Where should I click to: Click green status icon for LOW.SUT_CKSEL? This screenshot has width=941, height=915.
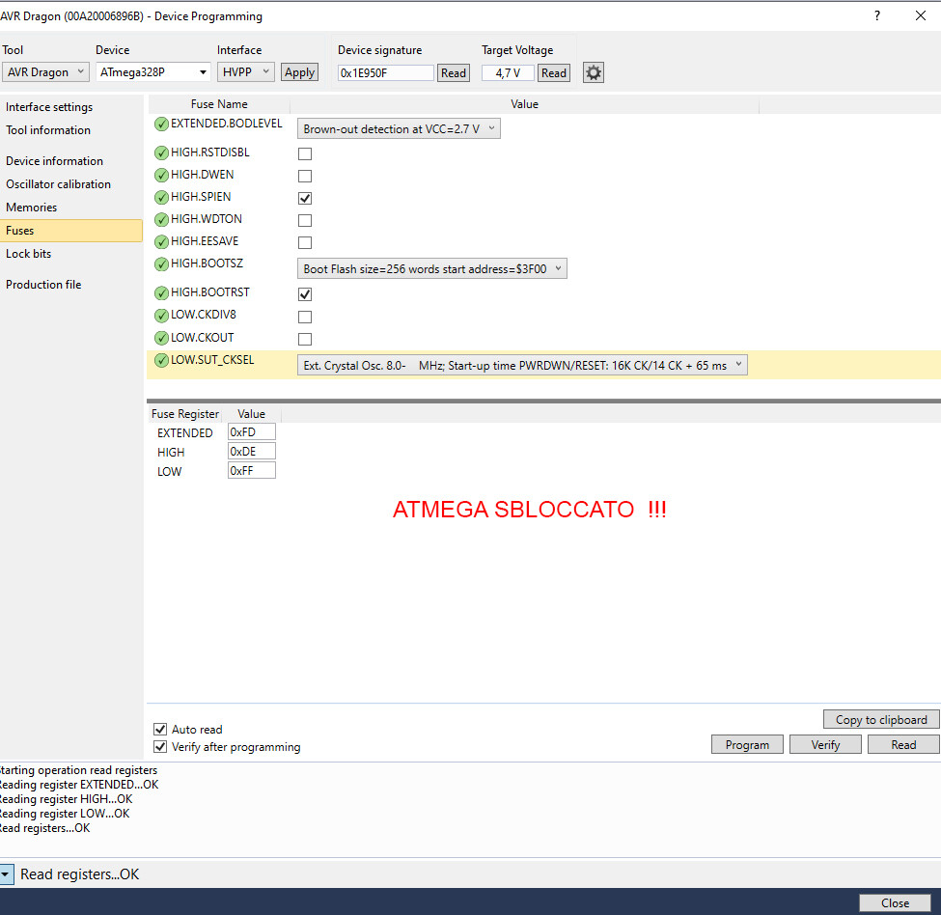click(161, 360)
